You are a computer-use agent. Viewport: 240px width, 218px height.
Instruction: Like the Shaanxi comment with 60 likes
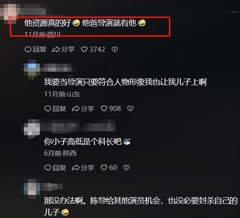tap(104, 168)
